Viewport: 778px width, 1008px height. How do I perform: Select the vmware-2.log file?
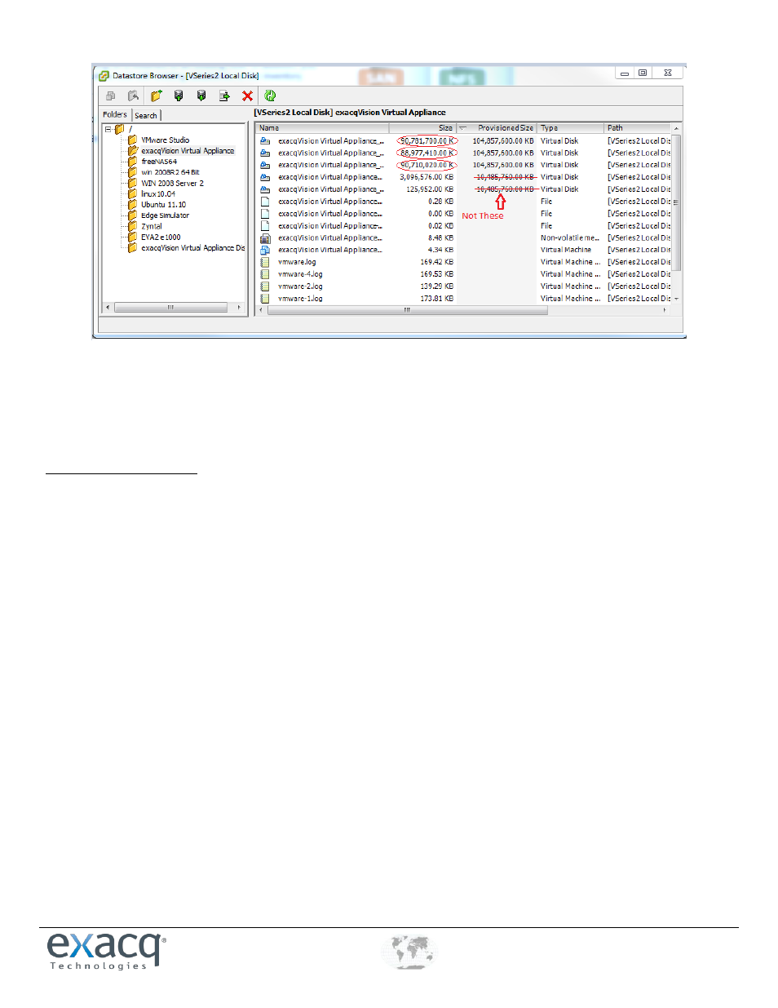465,286
